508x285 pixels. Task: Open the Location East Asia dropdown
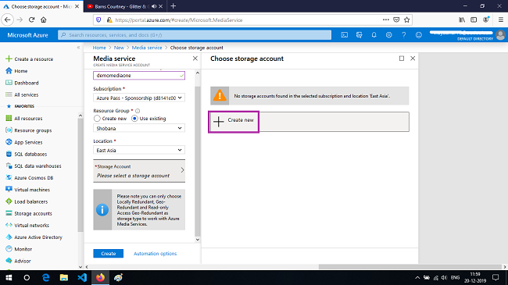139,150
